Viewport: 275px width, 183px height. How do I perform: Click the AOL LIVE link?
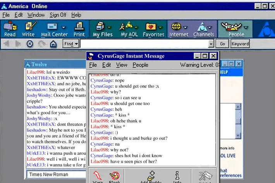tap(228, 156)
